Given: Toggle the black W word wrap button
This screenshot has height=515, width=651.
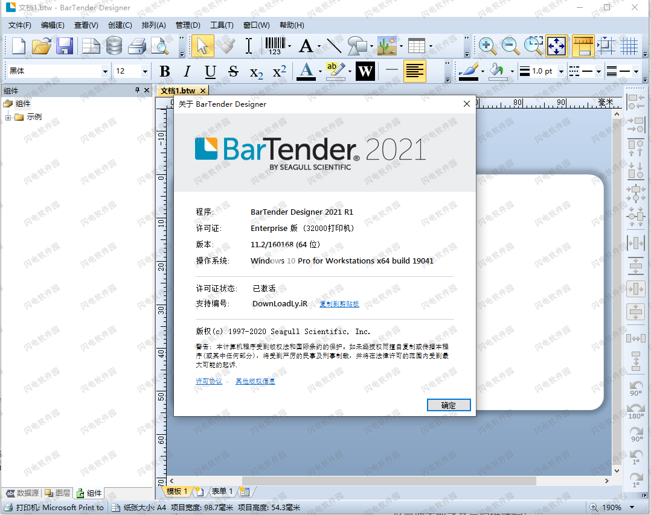Looking at the screenshot, I should [x=365, y=71].
